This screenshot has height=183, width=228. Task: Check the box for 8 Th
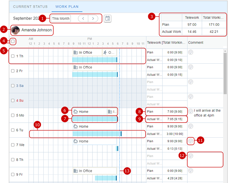(13, 160)
